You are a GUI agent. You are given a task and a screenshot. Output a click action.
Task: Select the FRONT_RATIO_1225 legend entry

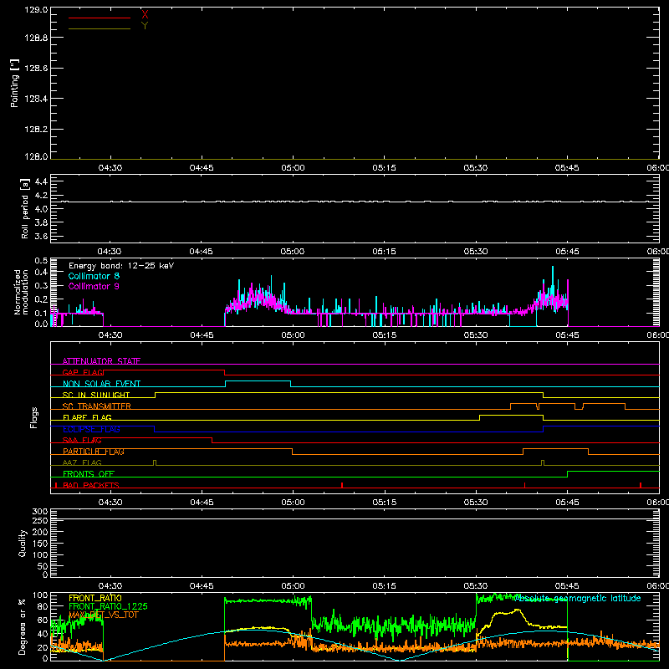pyautogui.click(x=108, y=606)
